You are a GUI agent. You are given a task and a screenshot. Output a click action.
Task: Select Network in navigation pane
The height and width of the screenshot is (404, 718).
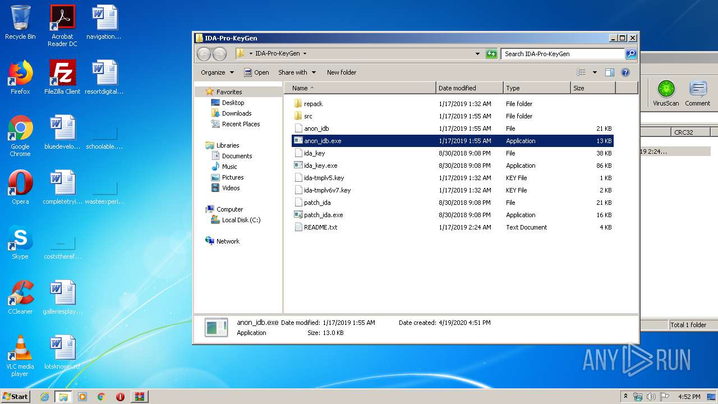tap(228, 241)
